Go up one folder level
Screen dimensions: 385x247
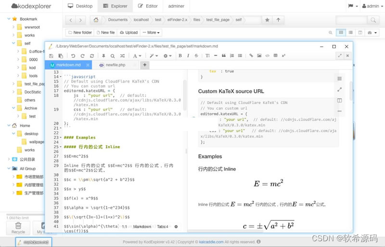(278, 20)
